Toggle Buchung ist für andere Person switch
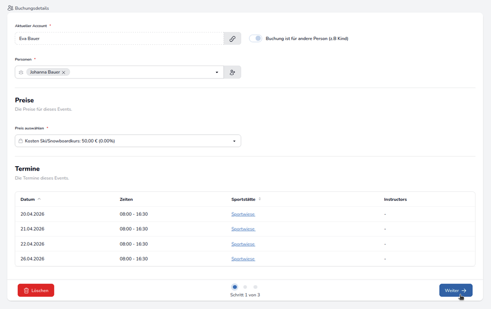This screenshot has height=309, width=491. [x=256, y=38]
